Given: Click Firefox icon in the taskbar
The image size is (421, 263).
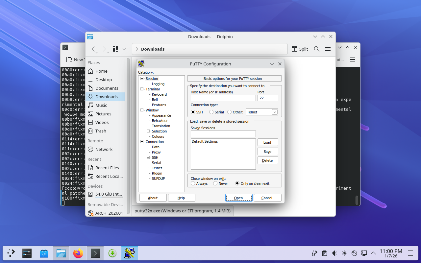Looking at the screenshot, I should click(x=78, y=253).
